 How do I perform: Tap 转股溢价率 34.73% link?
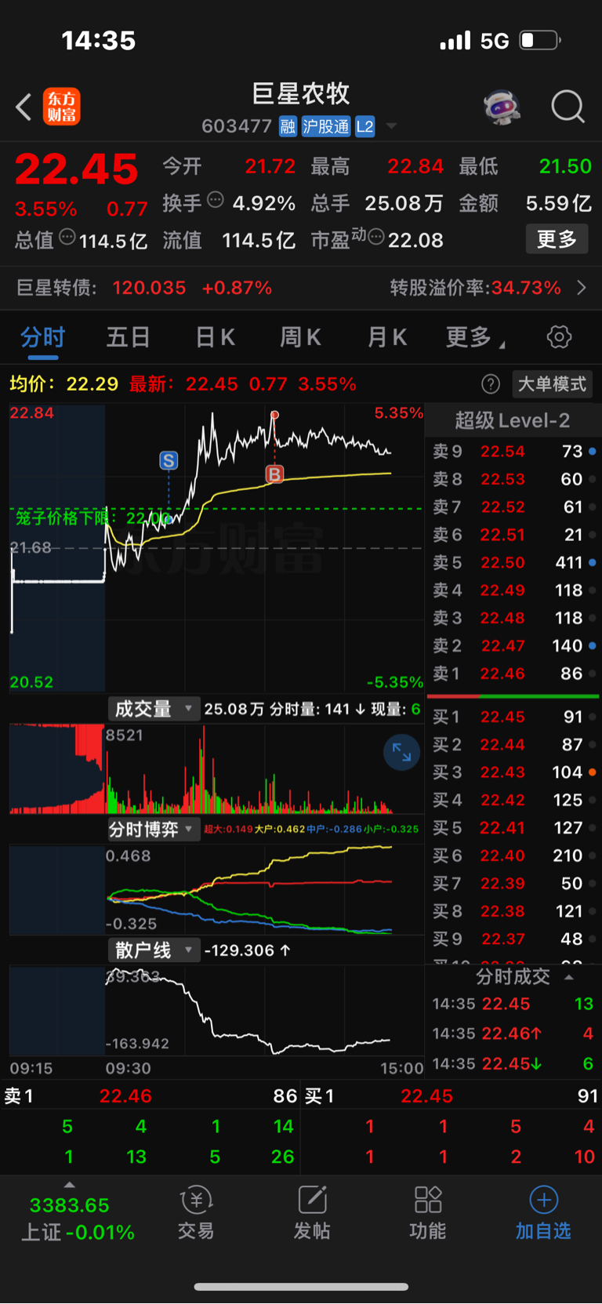coord(476,288)
